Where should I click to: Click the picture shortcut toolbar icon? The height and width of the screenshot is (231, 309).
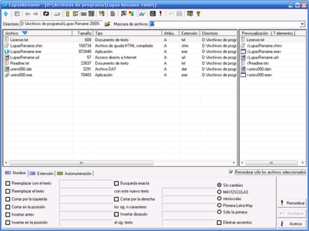click(x=124, y=14)
